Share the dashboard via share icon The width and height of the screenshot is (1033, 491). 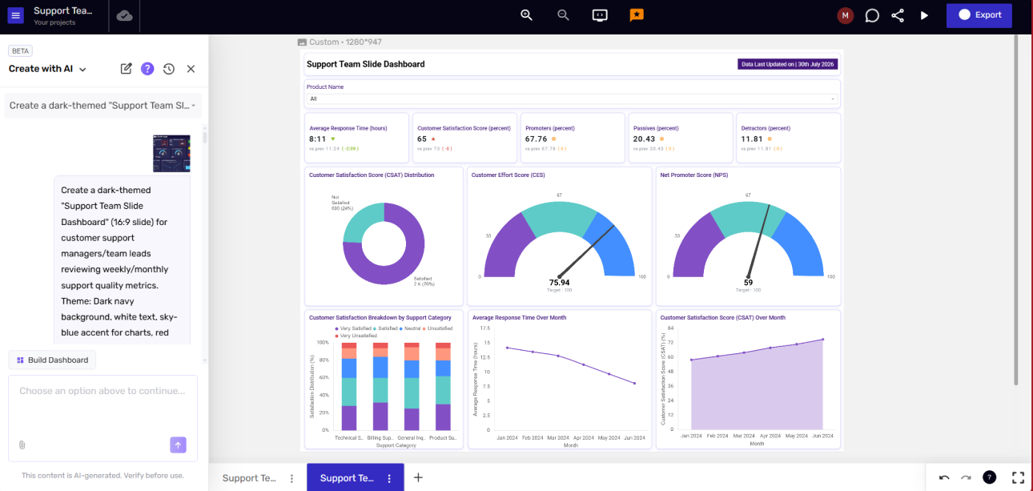click(x=898, y=15)
